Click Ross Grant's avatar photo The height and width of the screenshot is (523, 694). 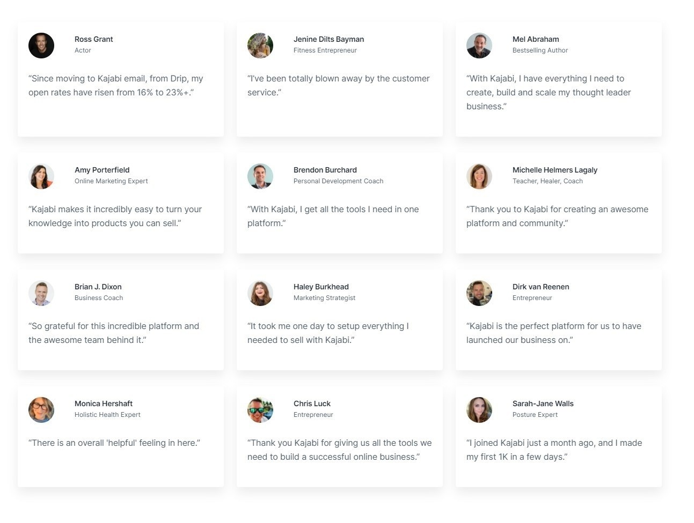pyautogui.click(x=41, y=46)
